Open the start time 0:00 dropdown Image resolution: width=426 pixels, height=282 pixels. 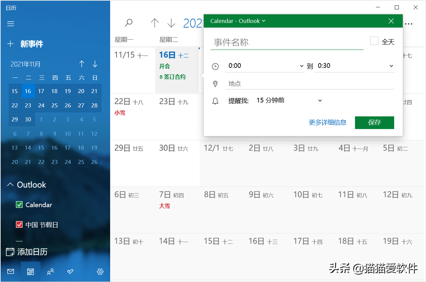[x=265, y=66]
